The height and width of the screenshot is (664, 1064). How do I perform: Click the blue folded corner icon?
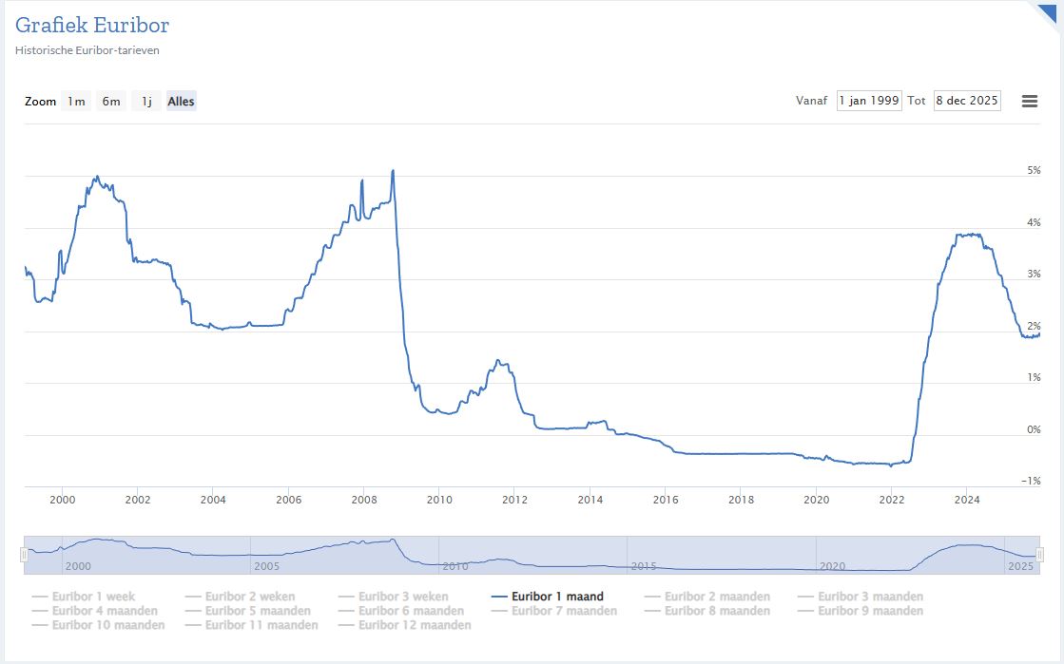[x=1046, y=11]
